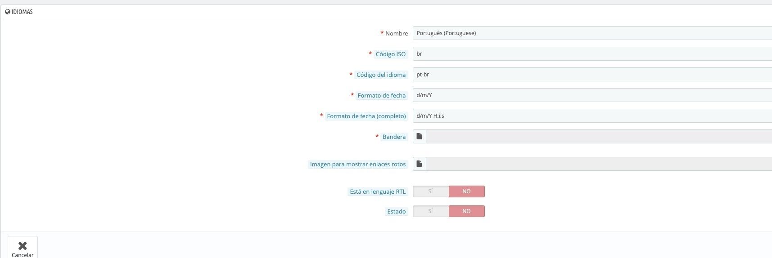Click the Cancelar button
The image size is (772, 258).
(x=23, y=248)
